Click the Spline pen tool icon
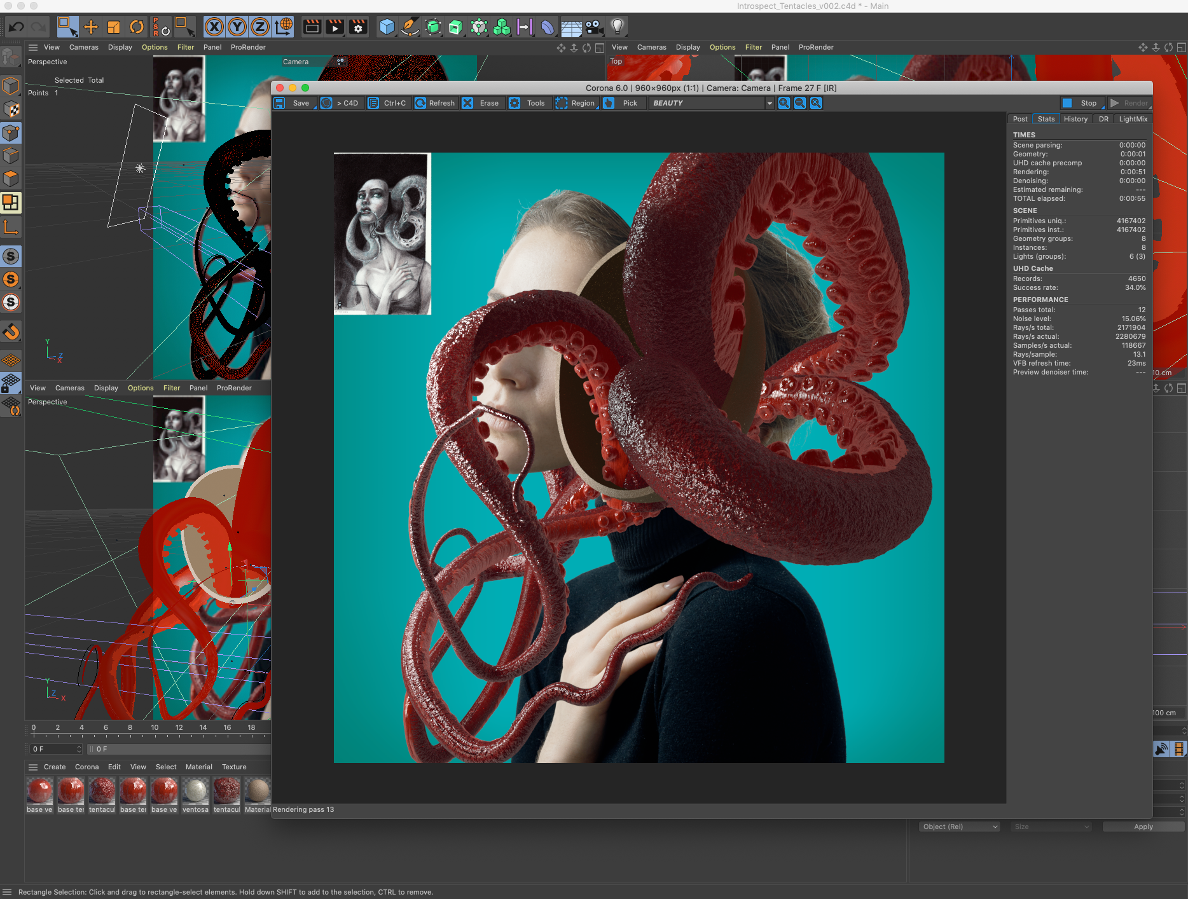The image size is (1188, 899). click(410, 27)
